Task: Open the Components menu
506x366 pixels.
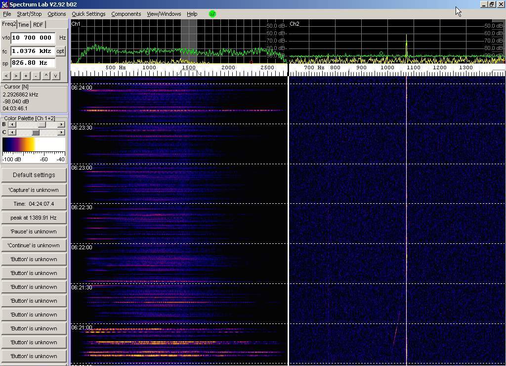Action: coord(126,14)
